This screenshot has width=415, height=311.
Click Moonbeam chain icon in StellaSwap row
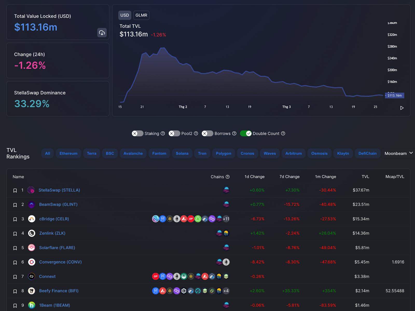point(226,190)
